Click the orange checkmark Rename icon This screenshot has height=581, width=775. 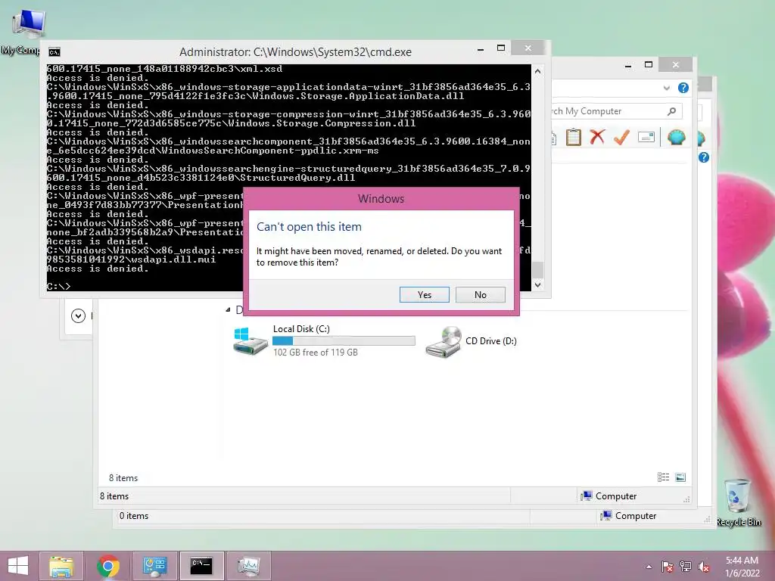[621, 137]
